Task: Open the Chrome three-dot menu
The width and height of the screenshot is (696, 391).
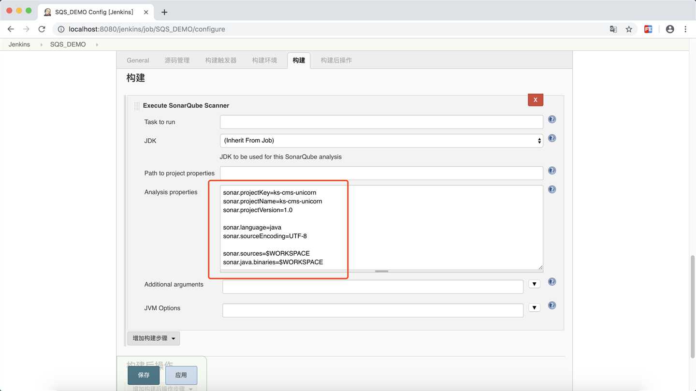Action: click(x=685, y=29)
